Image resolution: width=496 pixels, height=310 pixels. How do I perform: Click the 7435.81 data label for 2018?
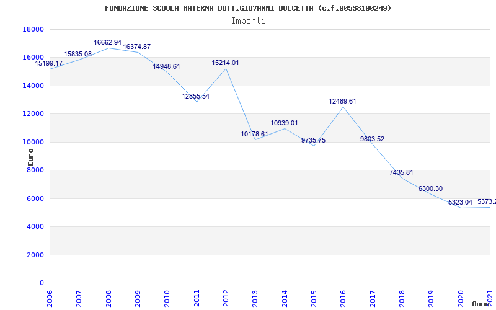(x=401, y=173)
